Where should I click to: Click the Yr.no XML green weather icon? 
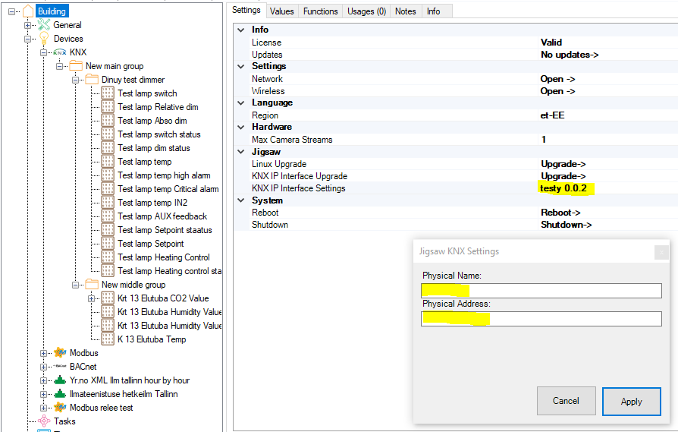(59, 380)
